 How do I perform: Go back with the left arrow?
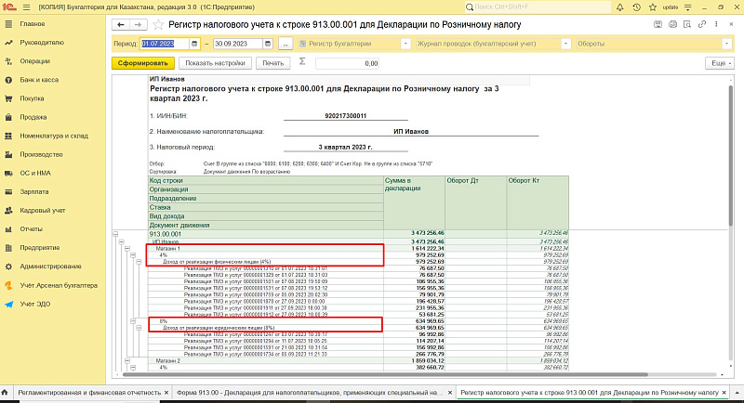pyautogui.click(x=120, y=22)
